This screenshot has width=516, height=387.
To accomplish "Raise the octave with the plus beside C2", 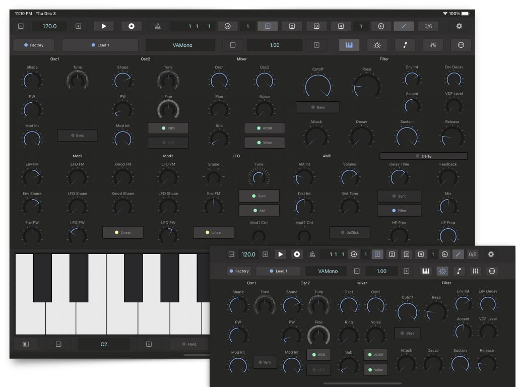I will pos(149,344).
